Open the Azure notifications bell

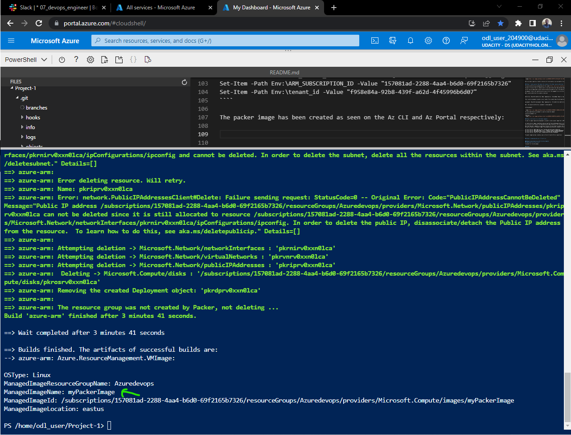(x=410, y=41)
